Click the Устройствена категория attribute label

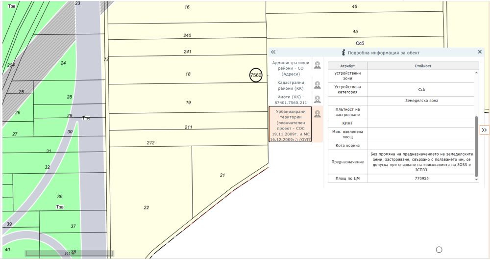(x=347, y=89)
